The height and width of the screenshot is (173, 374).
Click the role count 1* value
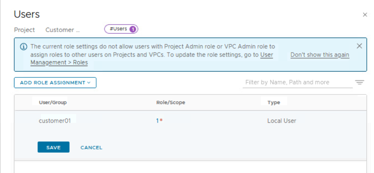pos(159,121)
